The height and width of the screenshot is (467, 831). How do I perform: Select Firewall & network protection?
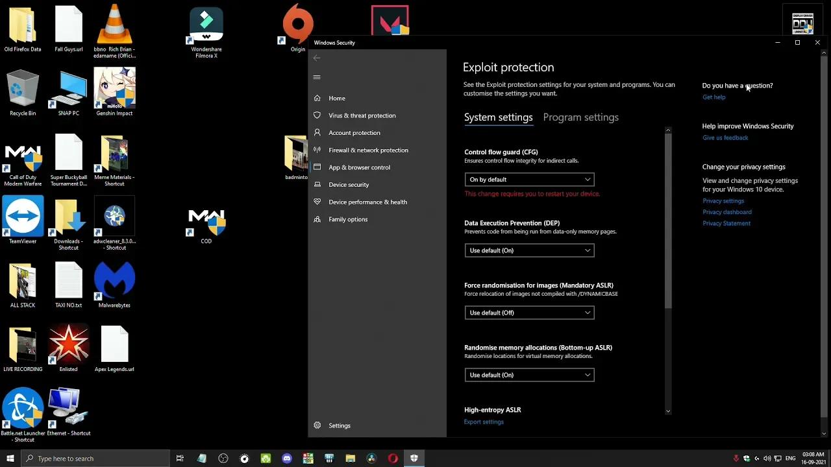pyautogui.click(x=368, y=150)
